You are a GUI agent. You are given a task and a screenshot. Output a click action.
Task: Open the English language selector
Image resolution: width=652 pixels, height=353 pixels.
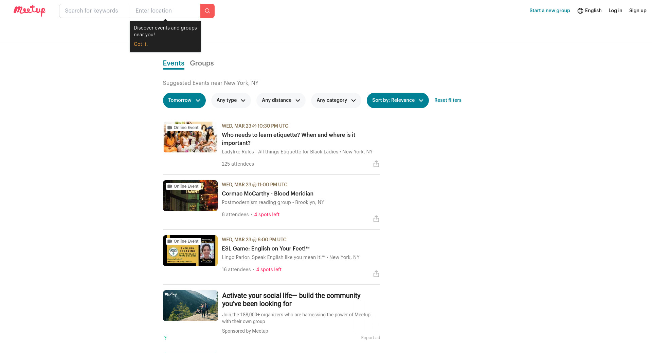590,11
